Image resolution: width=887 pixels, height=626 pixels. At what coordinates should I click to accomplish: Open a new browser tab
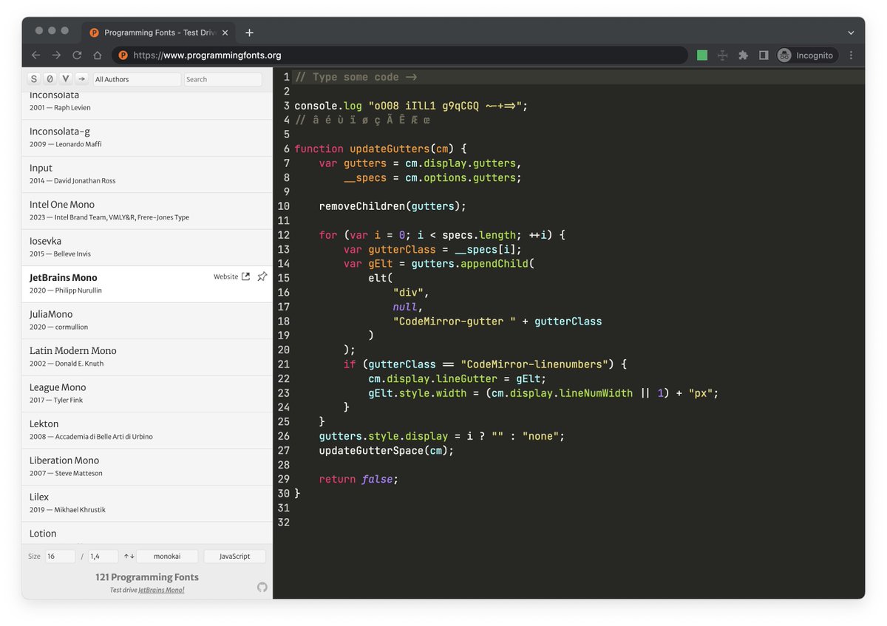(249, 33)
